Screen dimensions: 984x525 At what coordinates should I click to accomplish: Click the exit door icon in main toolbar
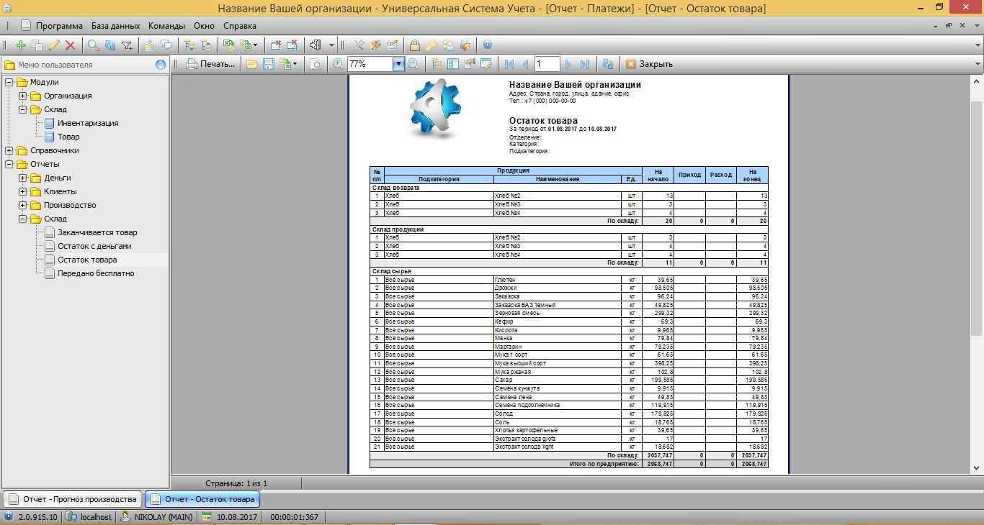(315, 45)
